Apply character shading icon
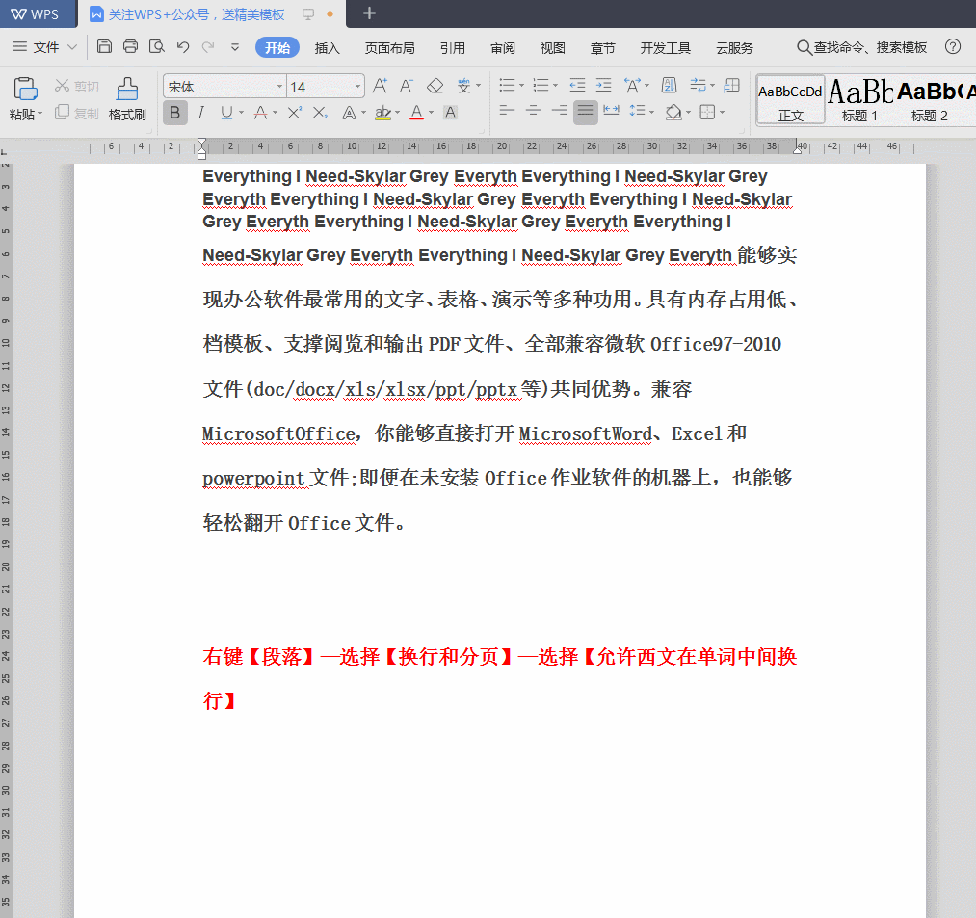976x918 pixels. point(451,113)
